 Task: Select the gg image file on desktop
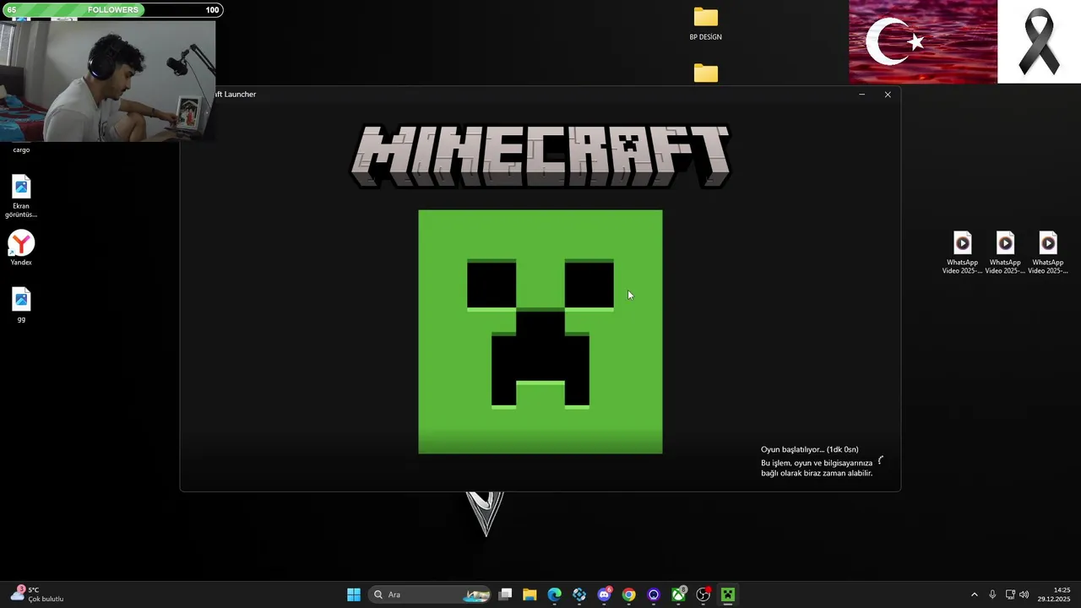21,306
